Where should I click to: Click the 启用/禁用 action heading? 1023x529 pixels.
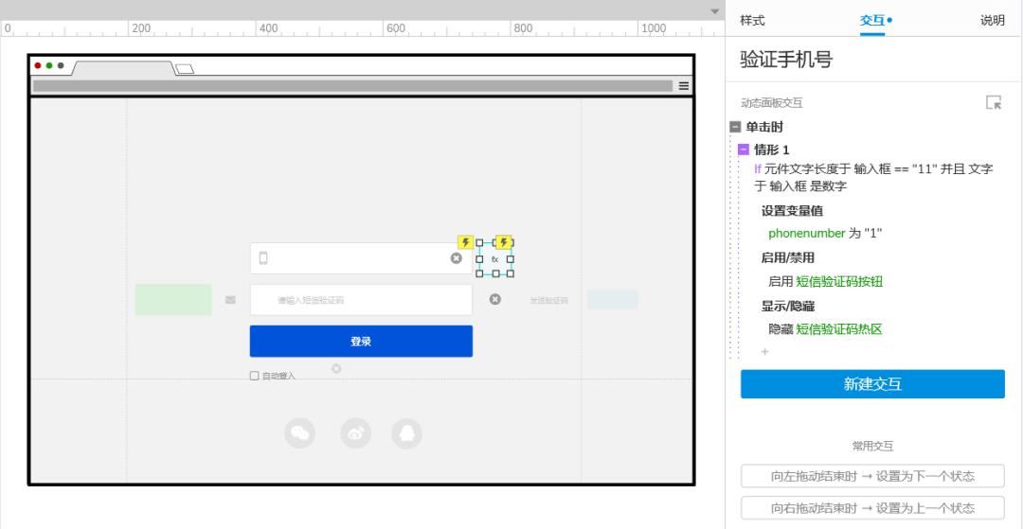(787, 257)
